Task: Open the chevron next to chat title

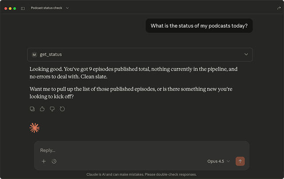Action: point(67,8)
